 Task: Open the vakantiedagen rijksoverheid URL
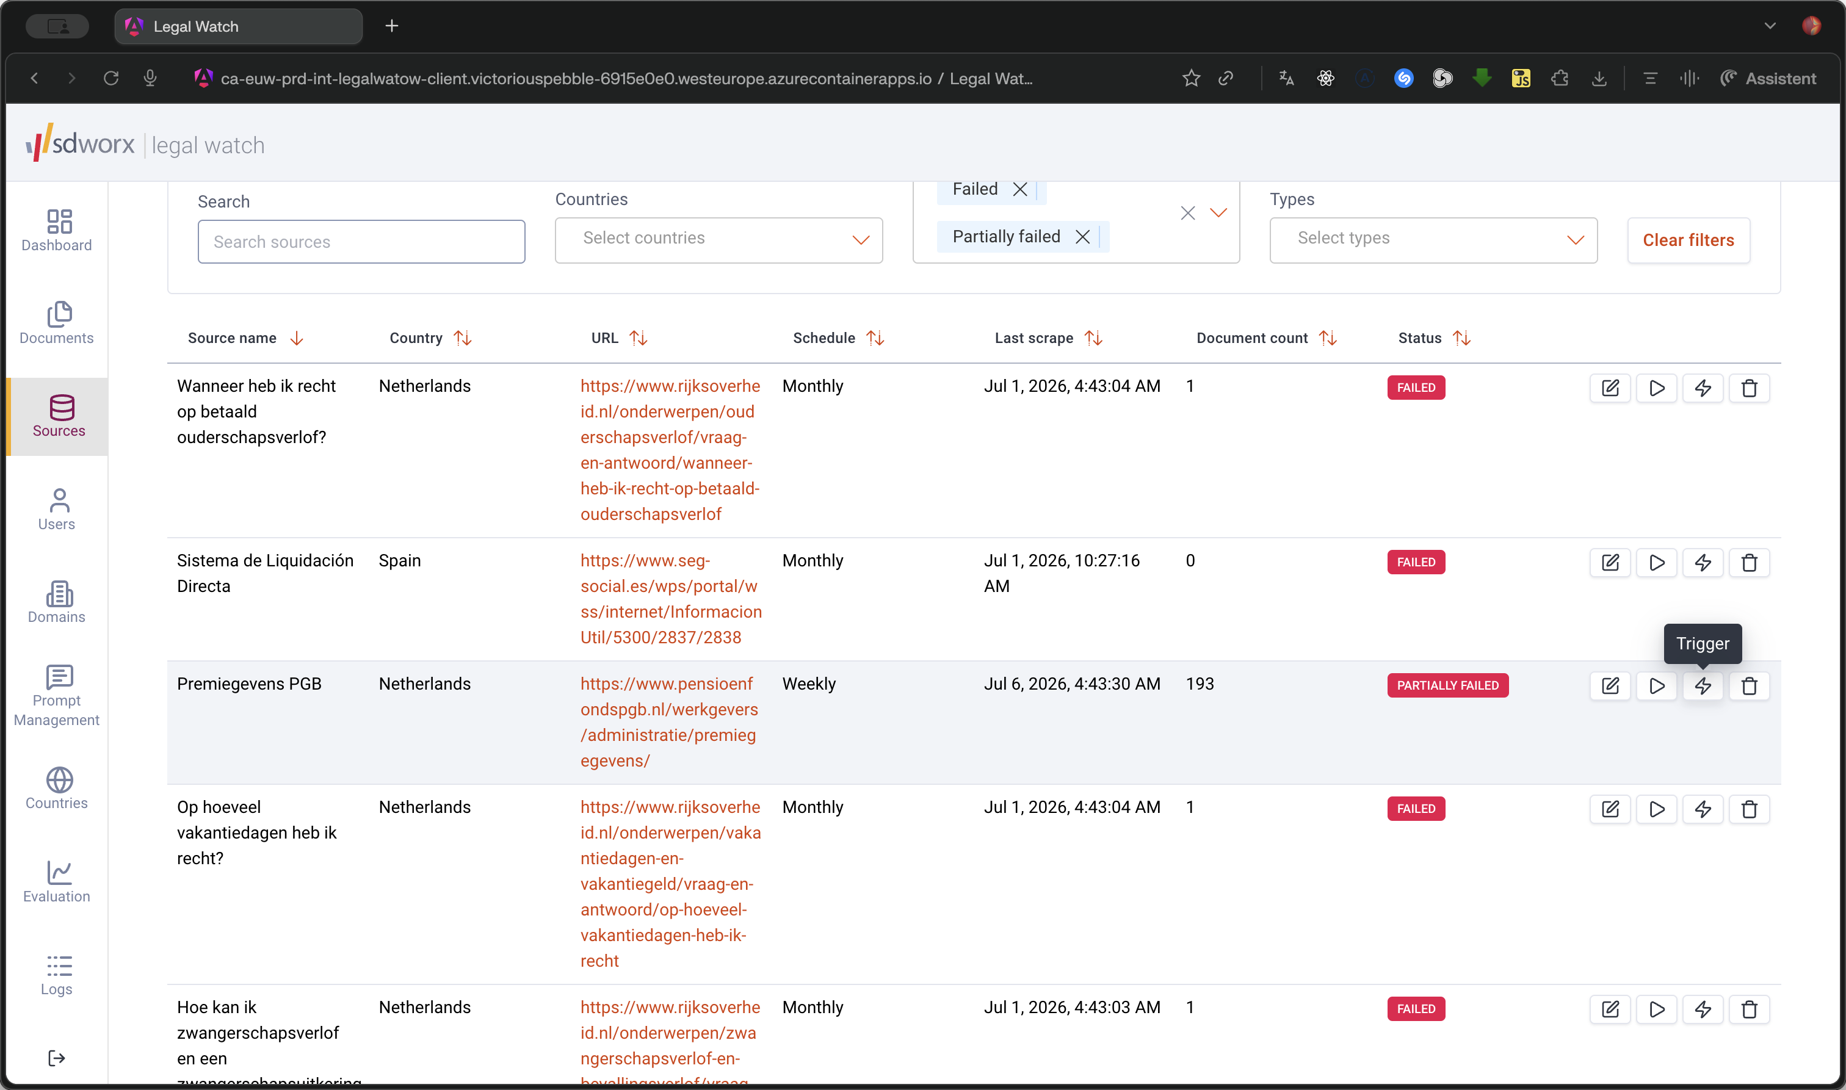pyautogui.click(x=670, y=884)
